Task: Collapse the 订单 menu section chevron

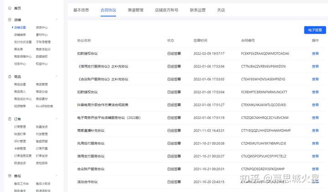Action: 56,119
